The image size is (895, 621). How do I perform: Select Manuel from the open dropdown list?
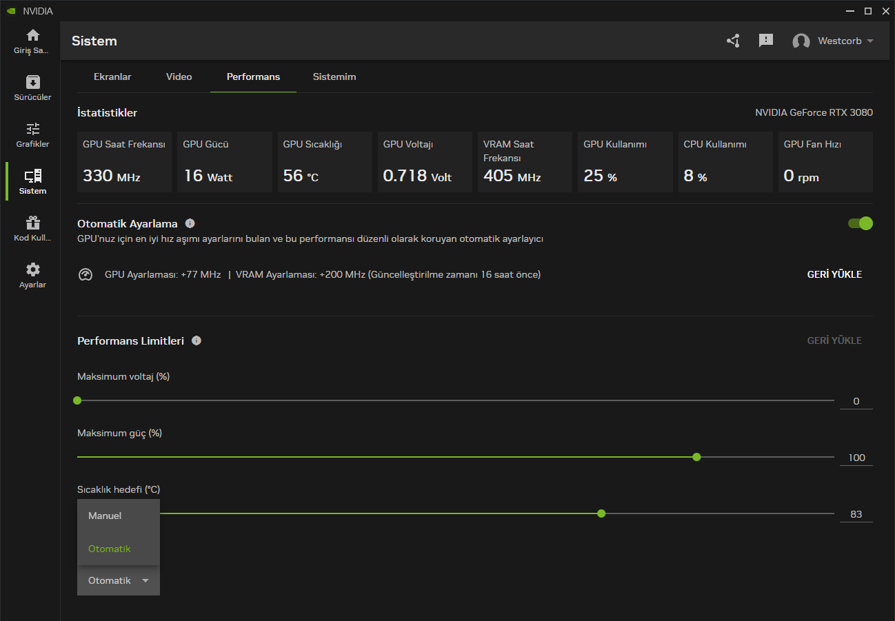(105, 516)
